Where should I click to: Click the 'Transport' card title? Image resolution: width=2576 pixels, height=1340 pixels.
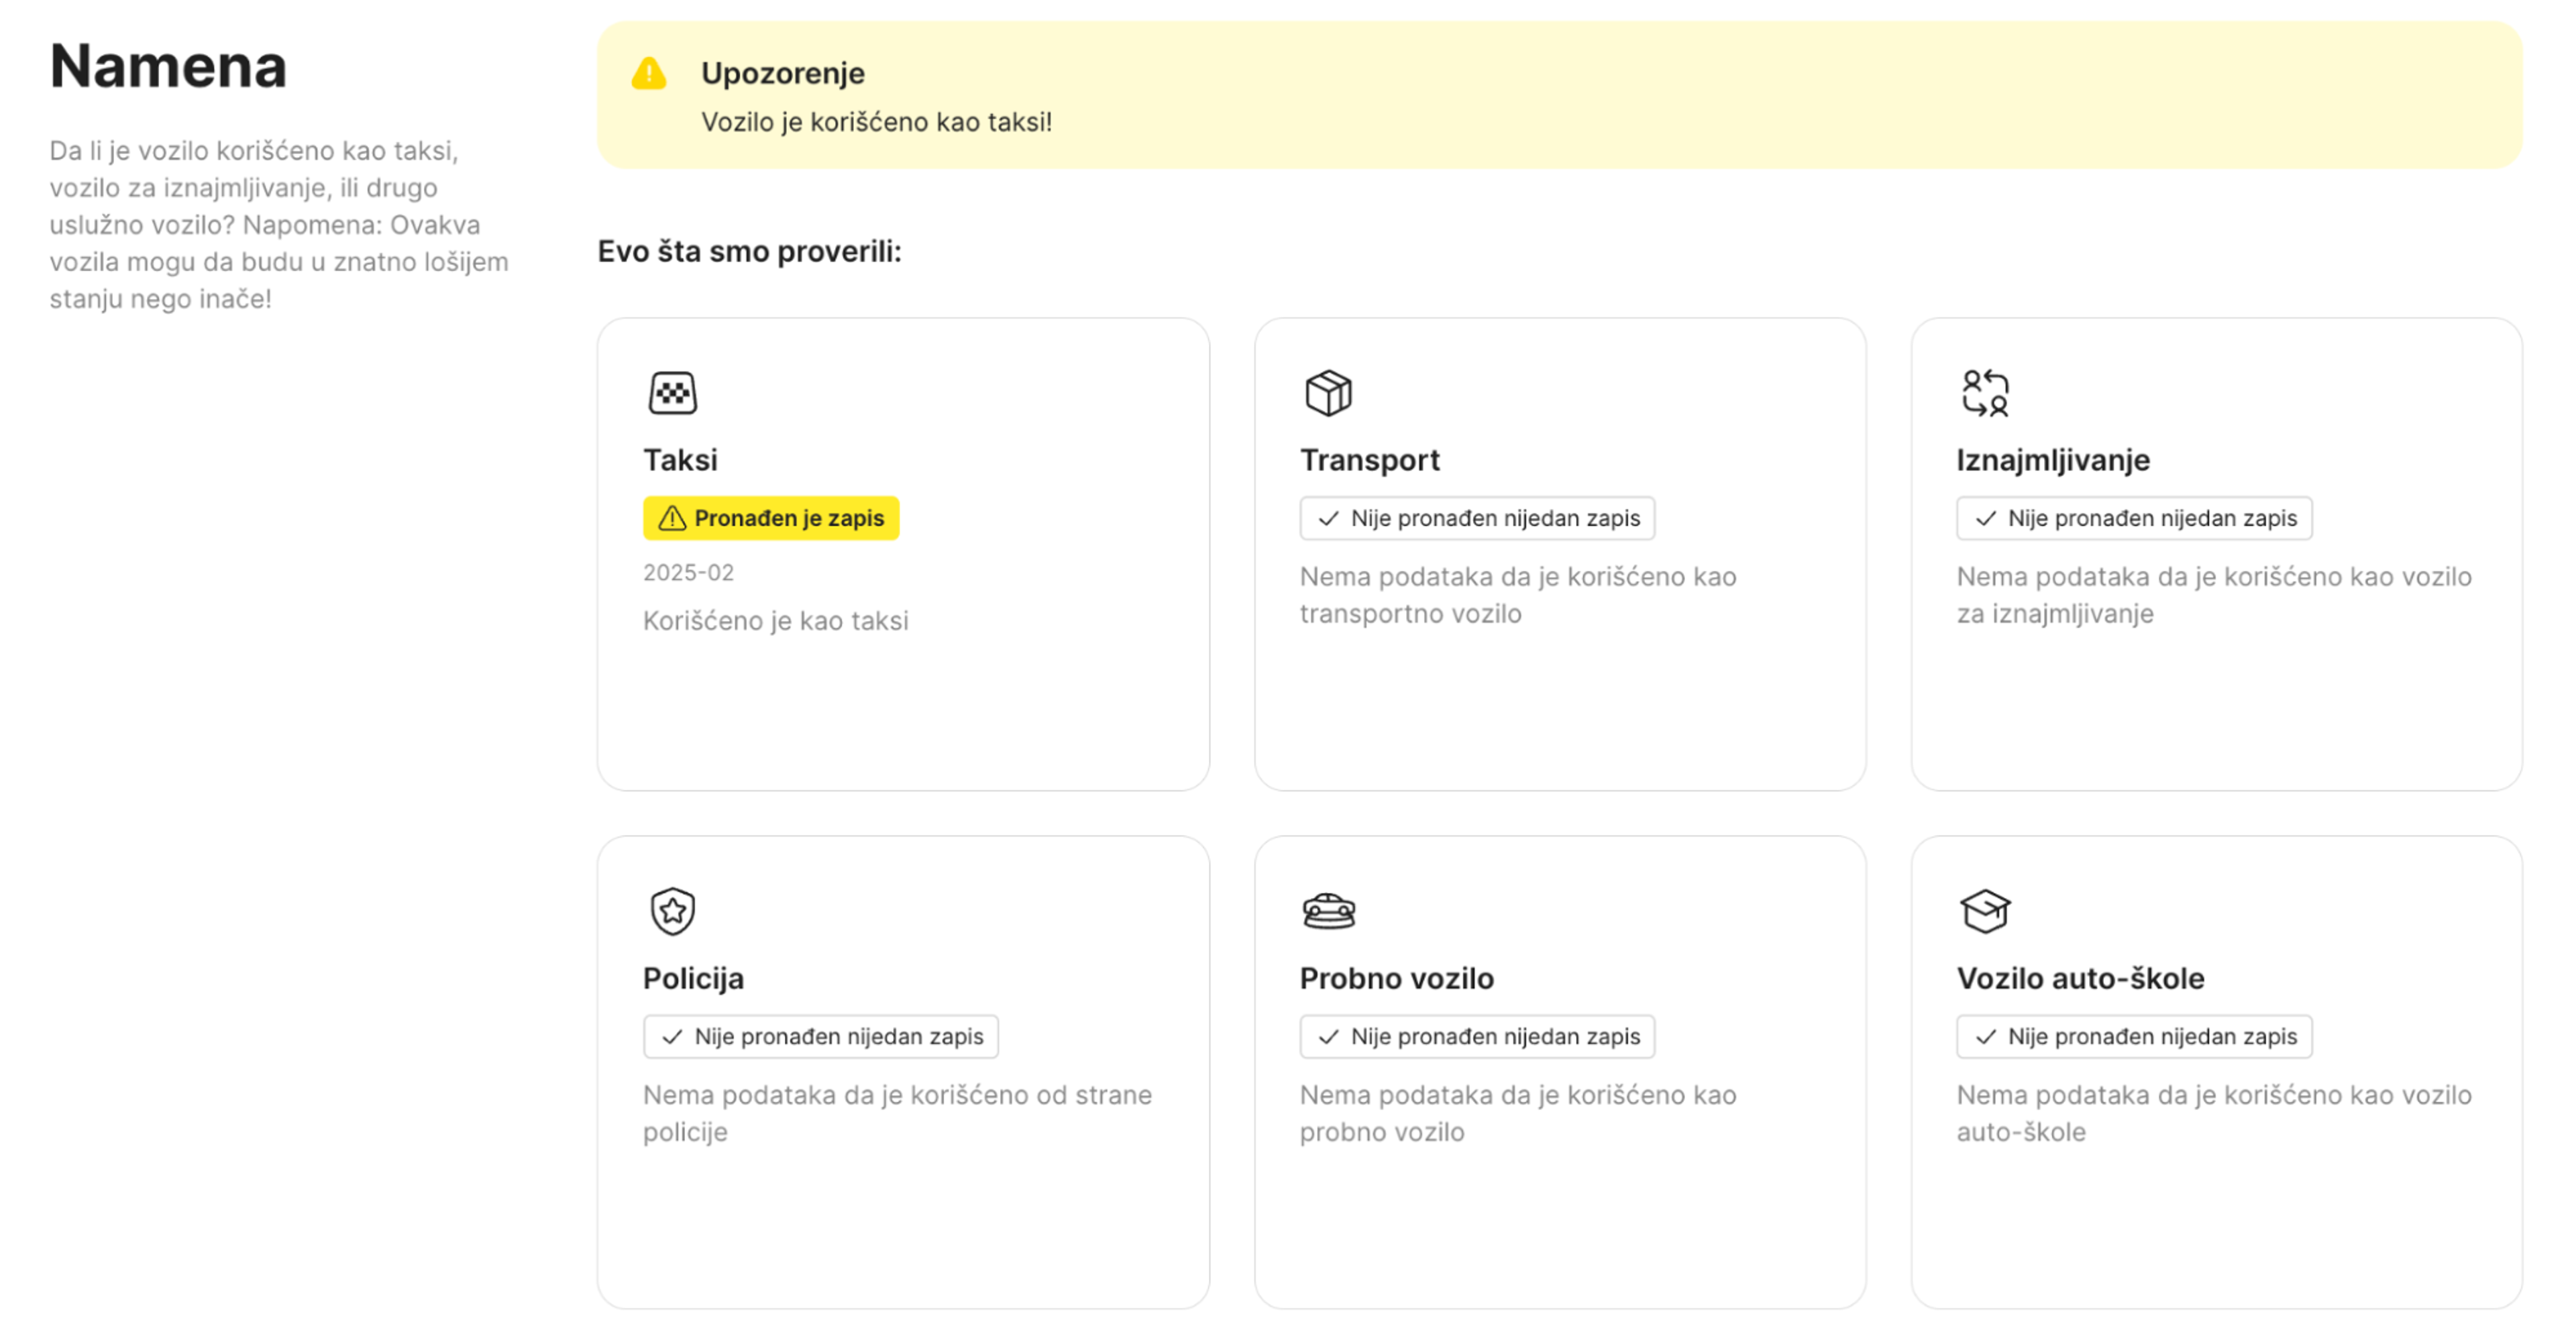tap(1369, 460)
